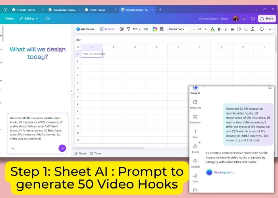The image size is (278, 198).
Task: Select the Untitled design - S... tab
Action: pos(137,10)
